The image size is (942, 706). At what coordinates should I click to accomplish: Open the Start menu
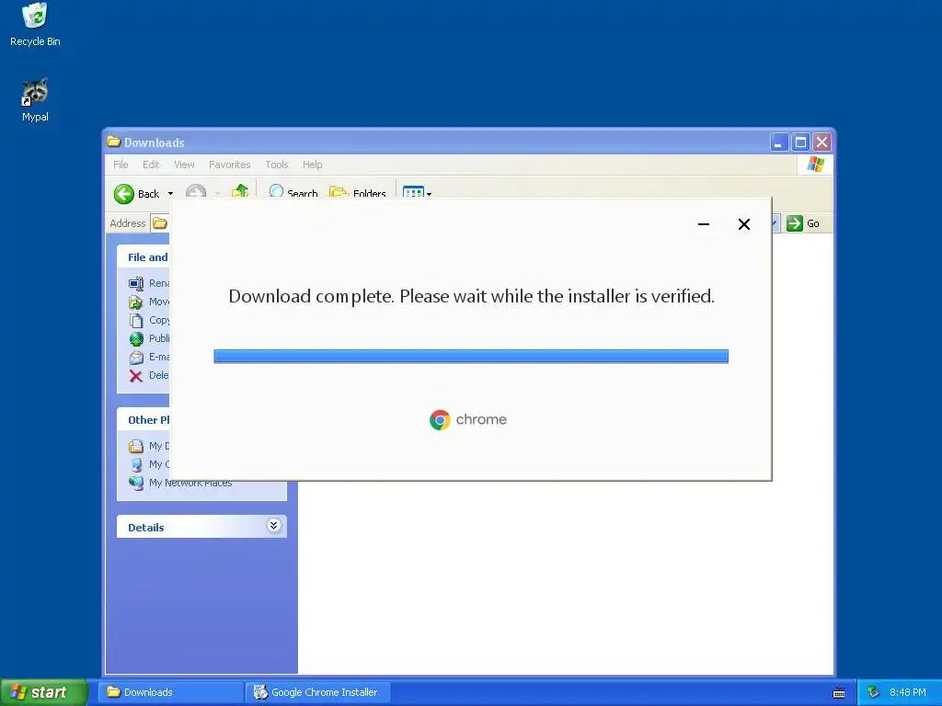tap(43, 692)
